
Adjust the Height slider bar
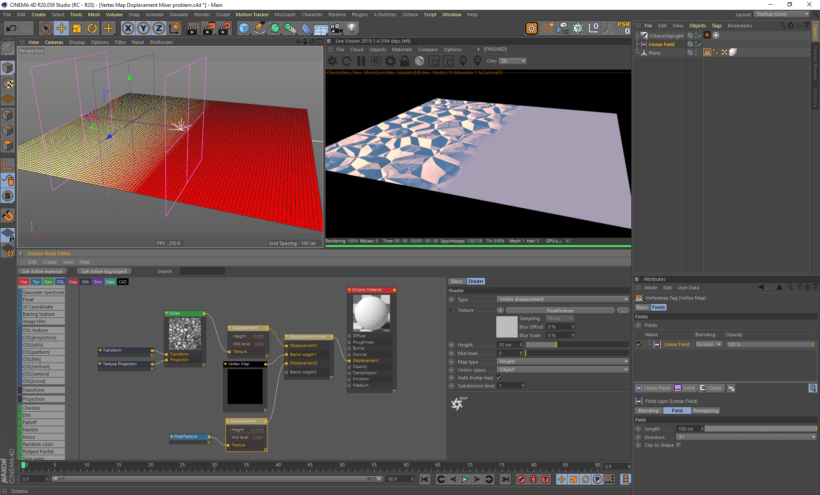577,344
